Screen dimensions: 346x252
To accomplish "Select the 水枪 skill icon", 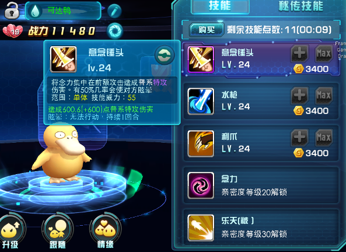I will [x=201, y=101].
